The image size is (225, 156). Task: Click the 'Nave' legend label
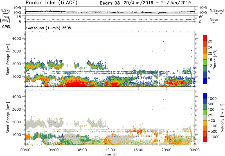[214, 20]
